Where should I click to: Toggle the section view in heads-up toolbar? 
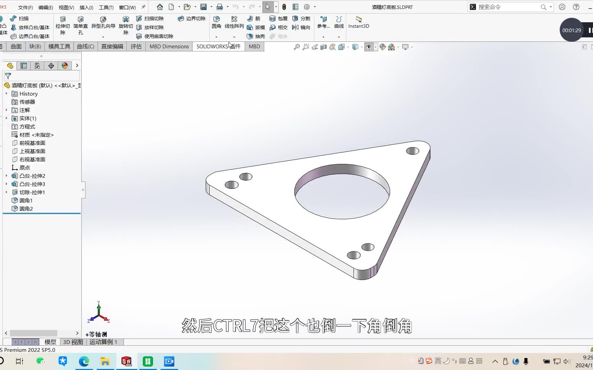(x=324, y=47)
